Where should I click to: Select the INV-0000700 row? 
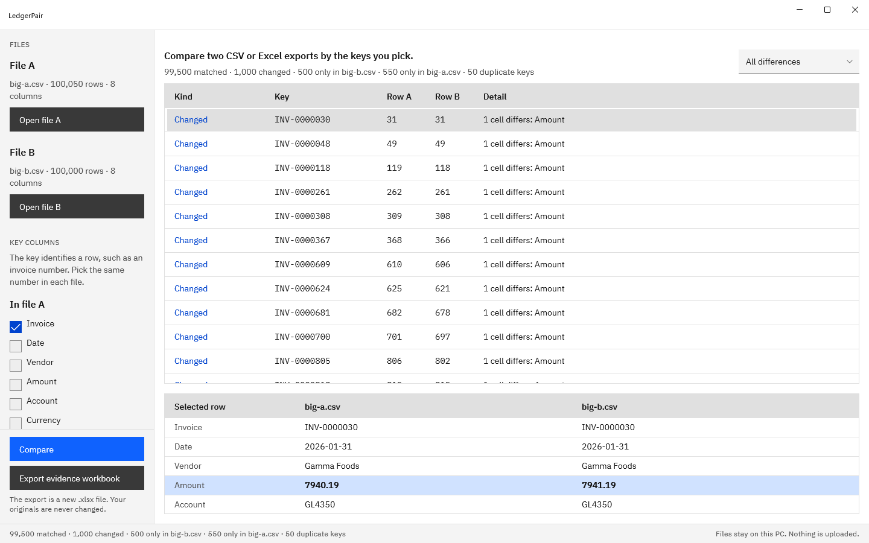(x=512, y=337)
